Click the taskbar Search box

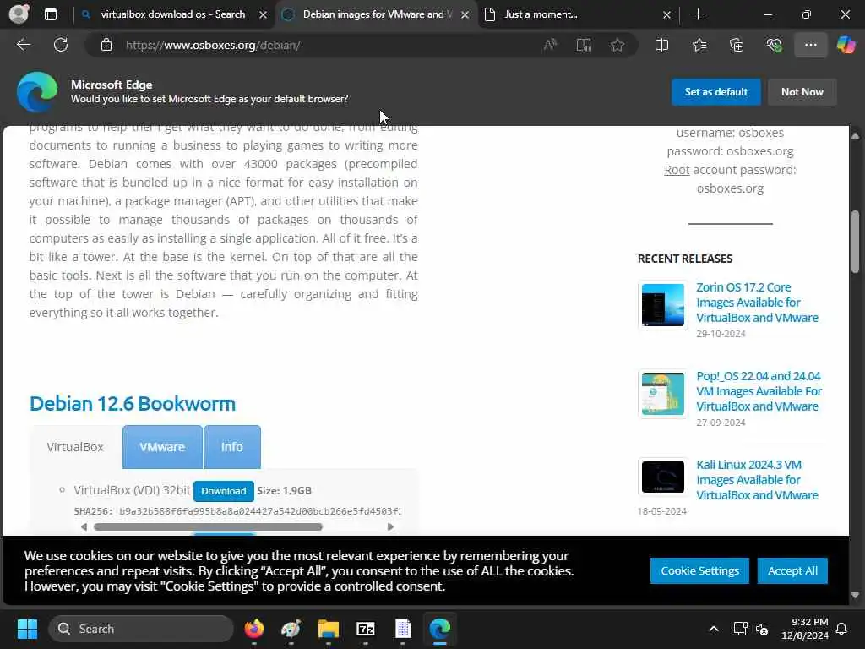point(141,629)
